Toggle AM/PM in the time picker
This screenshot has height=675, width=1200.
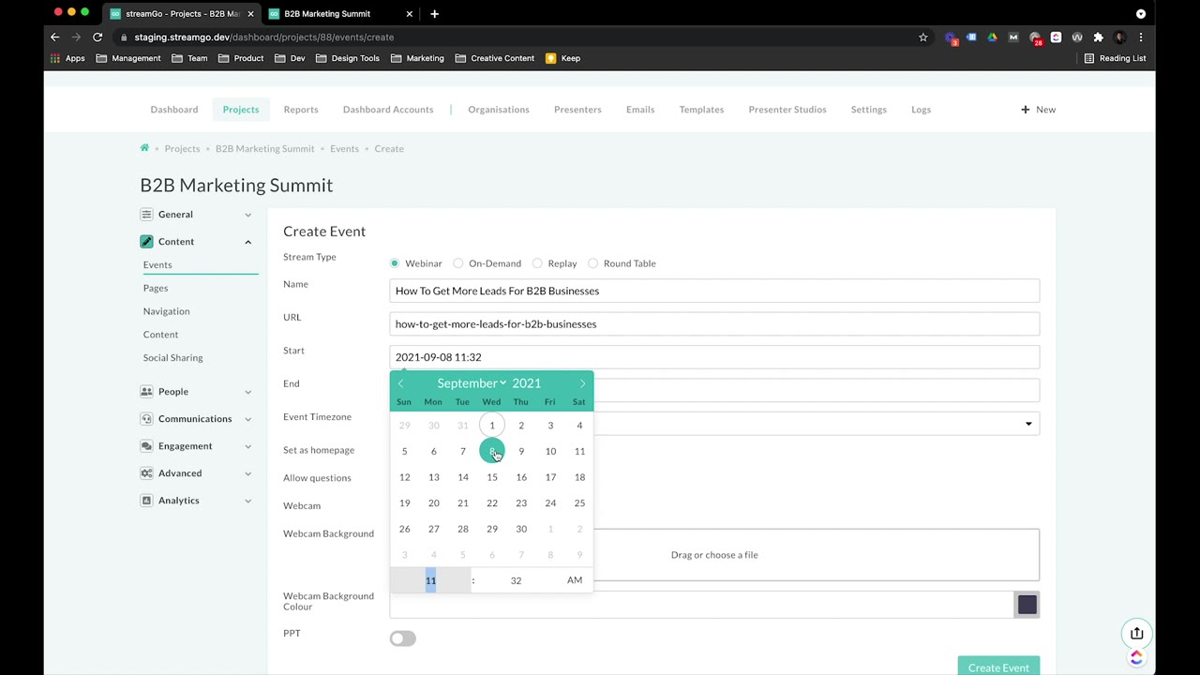click(x=575, y=580)
